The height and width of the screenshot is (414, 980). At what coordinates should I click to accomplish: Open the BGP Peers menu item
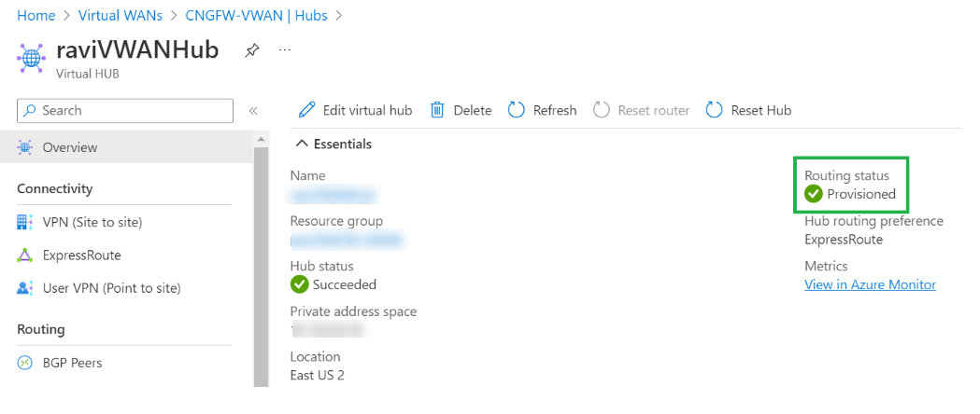click(x=72, y=363)
